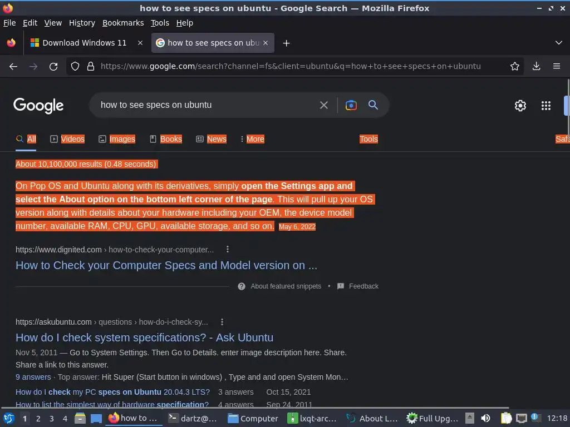This screenshot has width=570, height=427.
Task: Open the View menu
Action: pyautogui.click(x=53, y=23)
